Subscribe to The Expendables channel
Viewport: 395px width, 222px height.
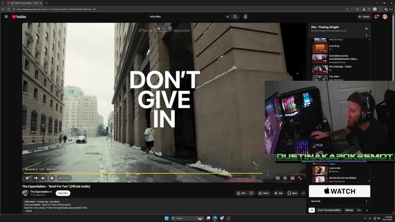63,193
